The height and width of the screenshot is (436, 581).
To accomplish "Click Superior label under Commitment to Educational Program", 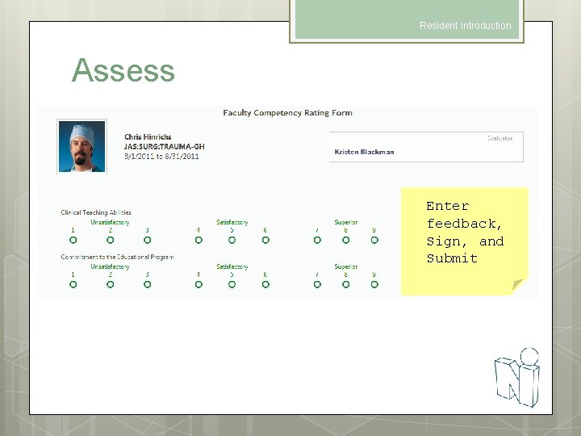I will click(346, 266).
